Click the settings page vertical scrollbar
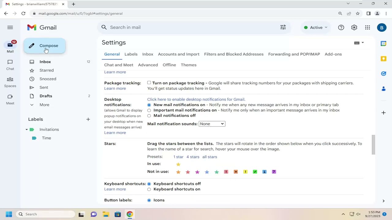Screen dimensions: 392x220 (x=373, y=145)
